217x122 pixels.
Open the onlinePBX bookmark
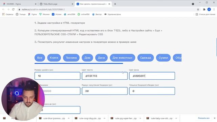tap(84, 14)
